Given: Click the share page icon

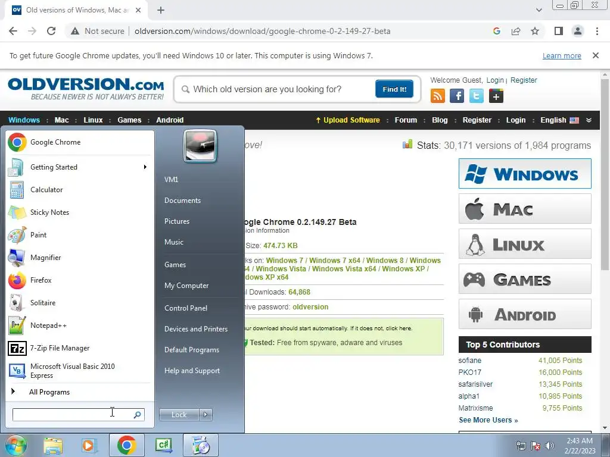Looking at the screenshot, I should tap(516, 31).
